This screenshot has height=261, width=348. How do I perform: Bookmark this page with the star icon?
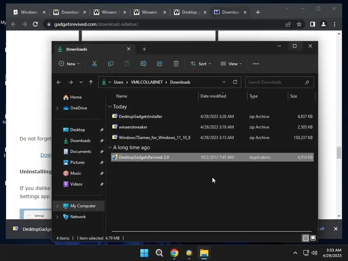299,24
